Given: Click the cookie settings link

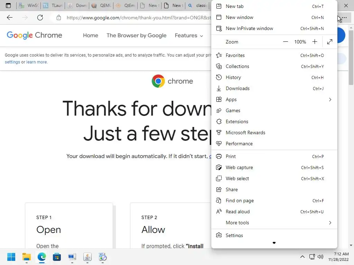Looking at the screenshot, I should (x=12, y=62).
